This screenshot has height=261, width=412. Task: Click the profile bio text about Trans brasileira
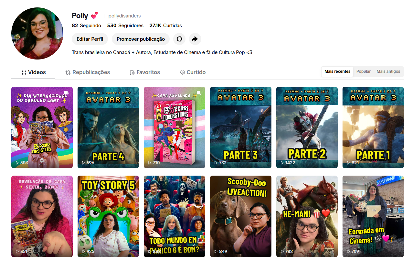coord(162,52)
